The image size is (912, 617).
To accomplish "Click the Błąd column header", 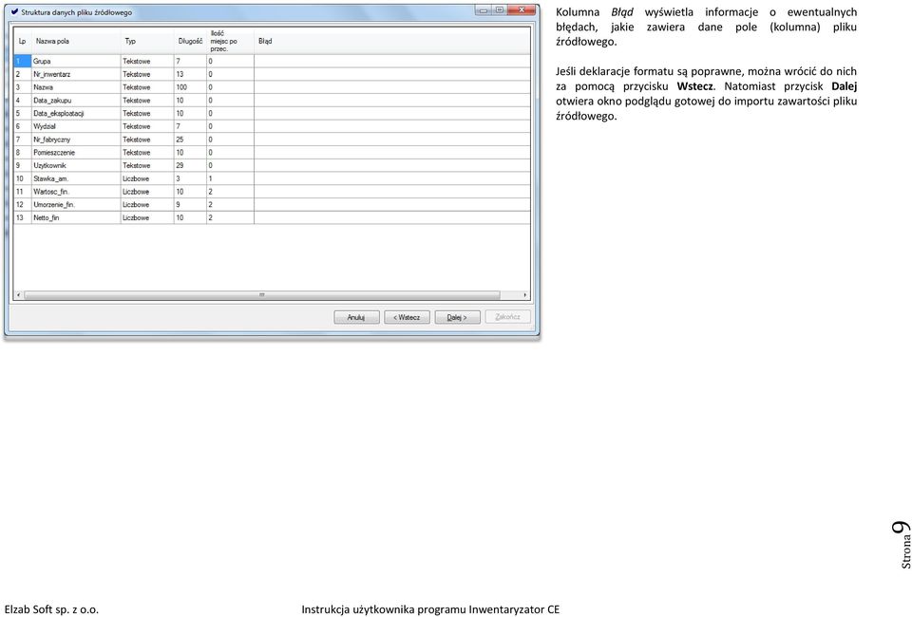I will coord(392,41).
